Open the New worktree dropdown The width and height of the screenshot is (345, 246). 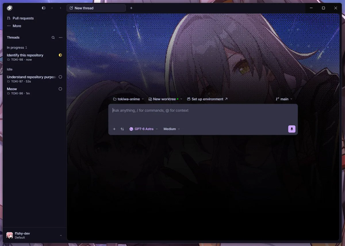tap(165, 99)
